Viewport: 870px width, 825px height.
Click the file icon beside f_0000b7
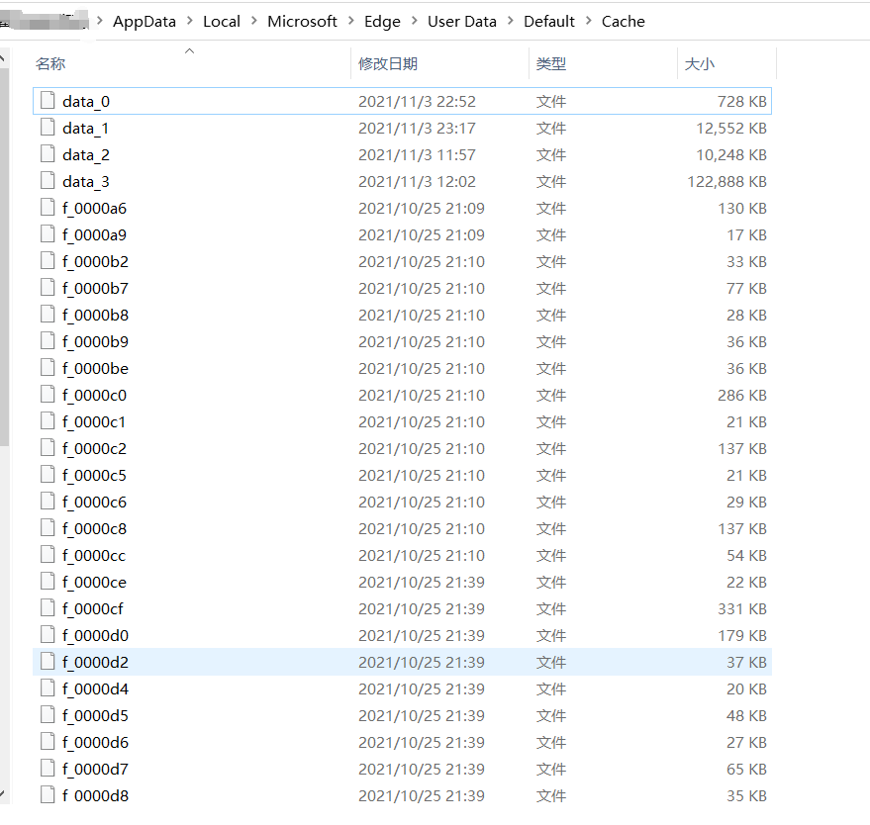tap(48, 287)
